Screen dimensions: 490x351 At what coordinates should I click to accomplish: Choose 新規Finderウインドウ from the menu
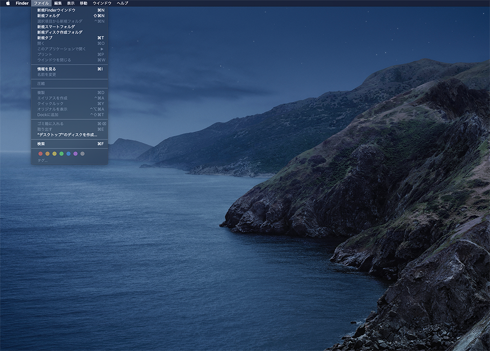(56, 10)
